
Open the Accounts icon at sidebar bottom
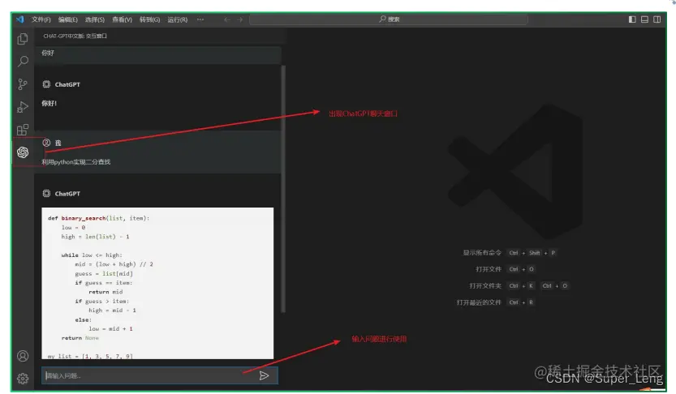coord(23,356)
